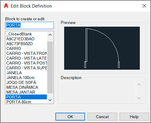Open Help for this dialog
Image resolution: width=151 pixels, height=123 pixels.
134,117
